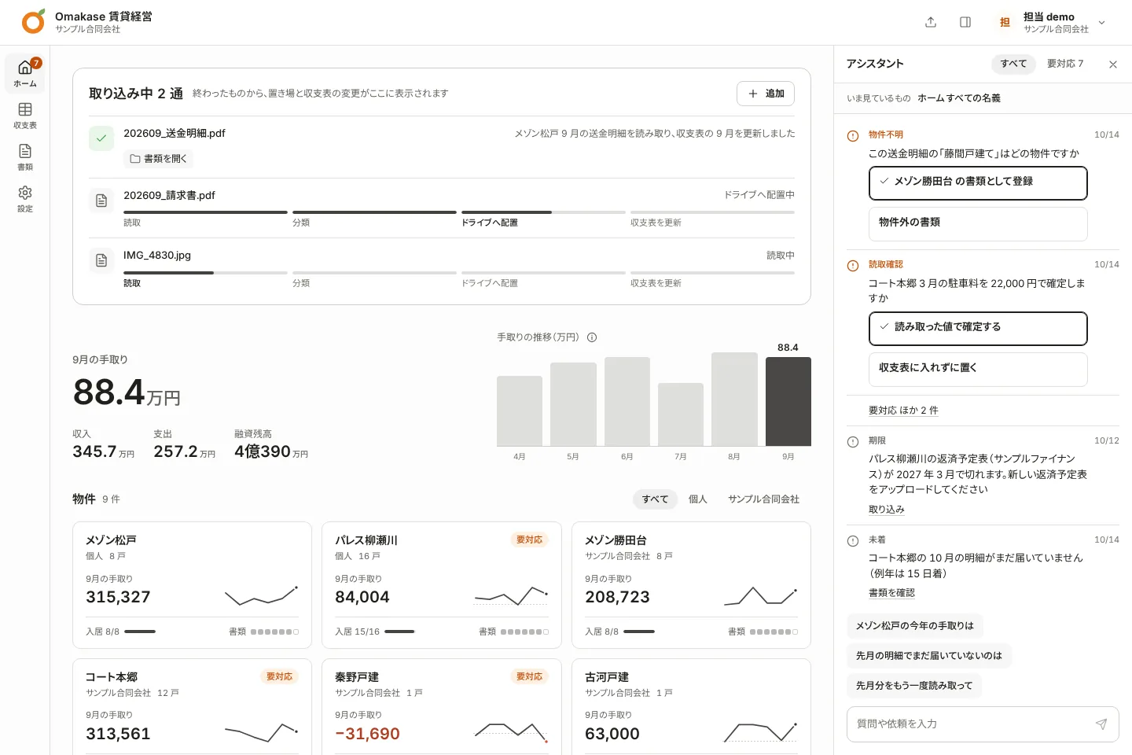Select the 要対応 7 assistant filter tab
1132x755 pixels.
pos(1065,64)
